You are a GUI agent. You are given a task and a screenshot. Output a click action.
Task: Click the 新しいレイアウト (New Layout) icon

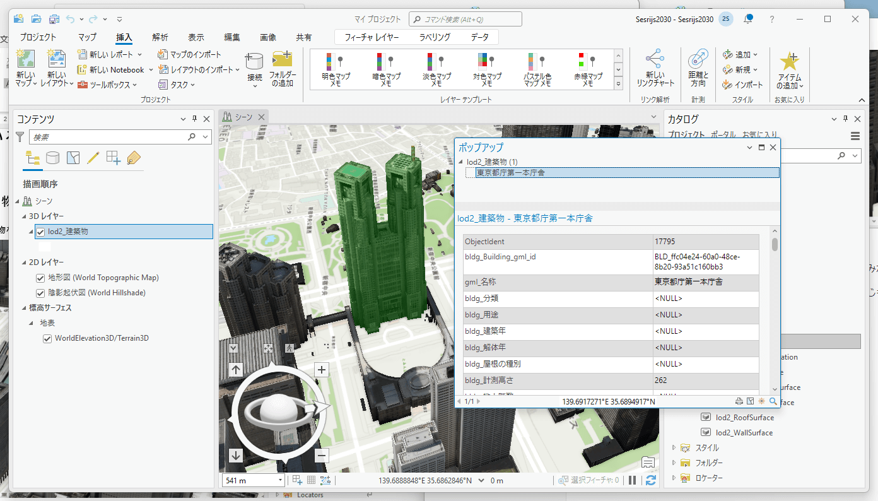56,60
